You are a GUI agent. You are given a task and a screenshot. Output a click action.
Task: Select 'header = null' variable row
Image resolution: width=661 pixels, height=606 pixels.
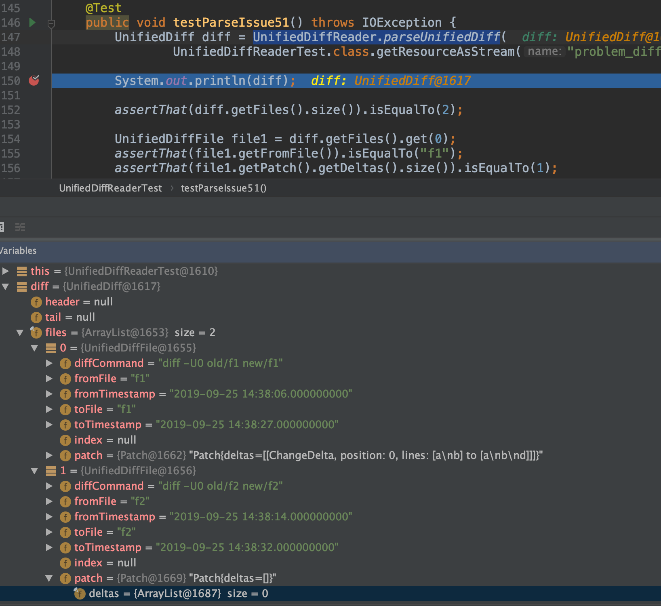[330, 302]
